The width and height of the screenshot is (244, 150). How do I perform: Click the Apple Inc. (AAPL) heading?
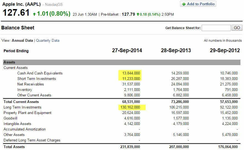(21, 4)
